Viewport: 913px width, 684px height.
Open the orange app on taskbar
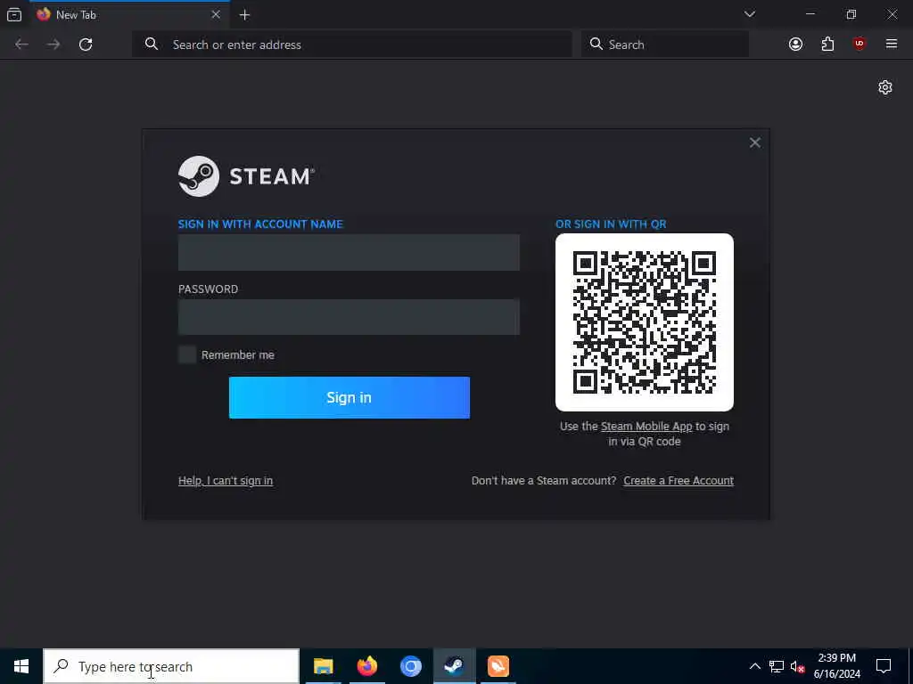click(498, 666)
